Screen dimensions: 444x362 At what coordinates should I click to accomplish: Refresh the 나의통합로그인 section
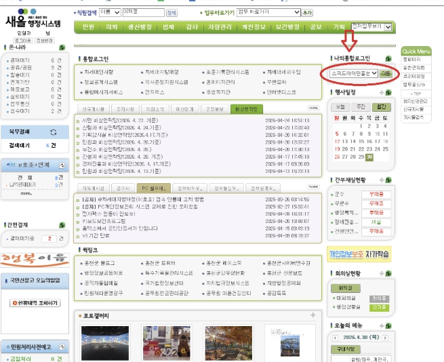click(388, 58)
